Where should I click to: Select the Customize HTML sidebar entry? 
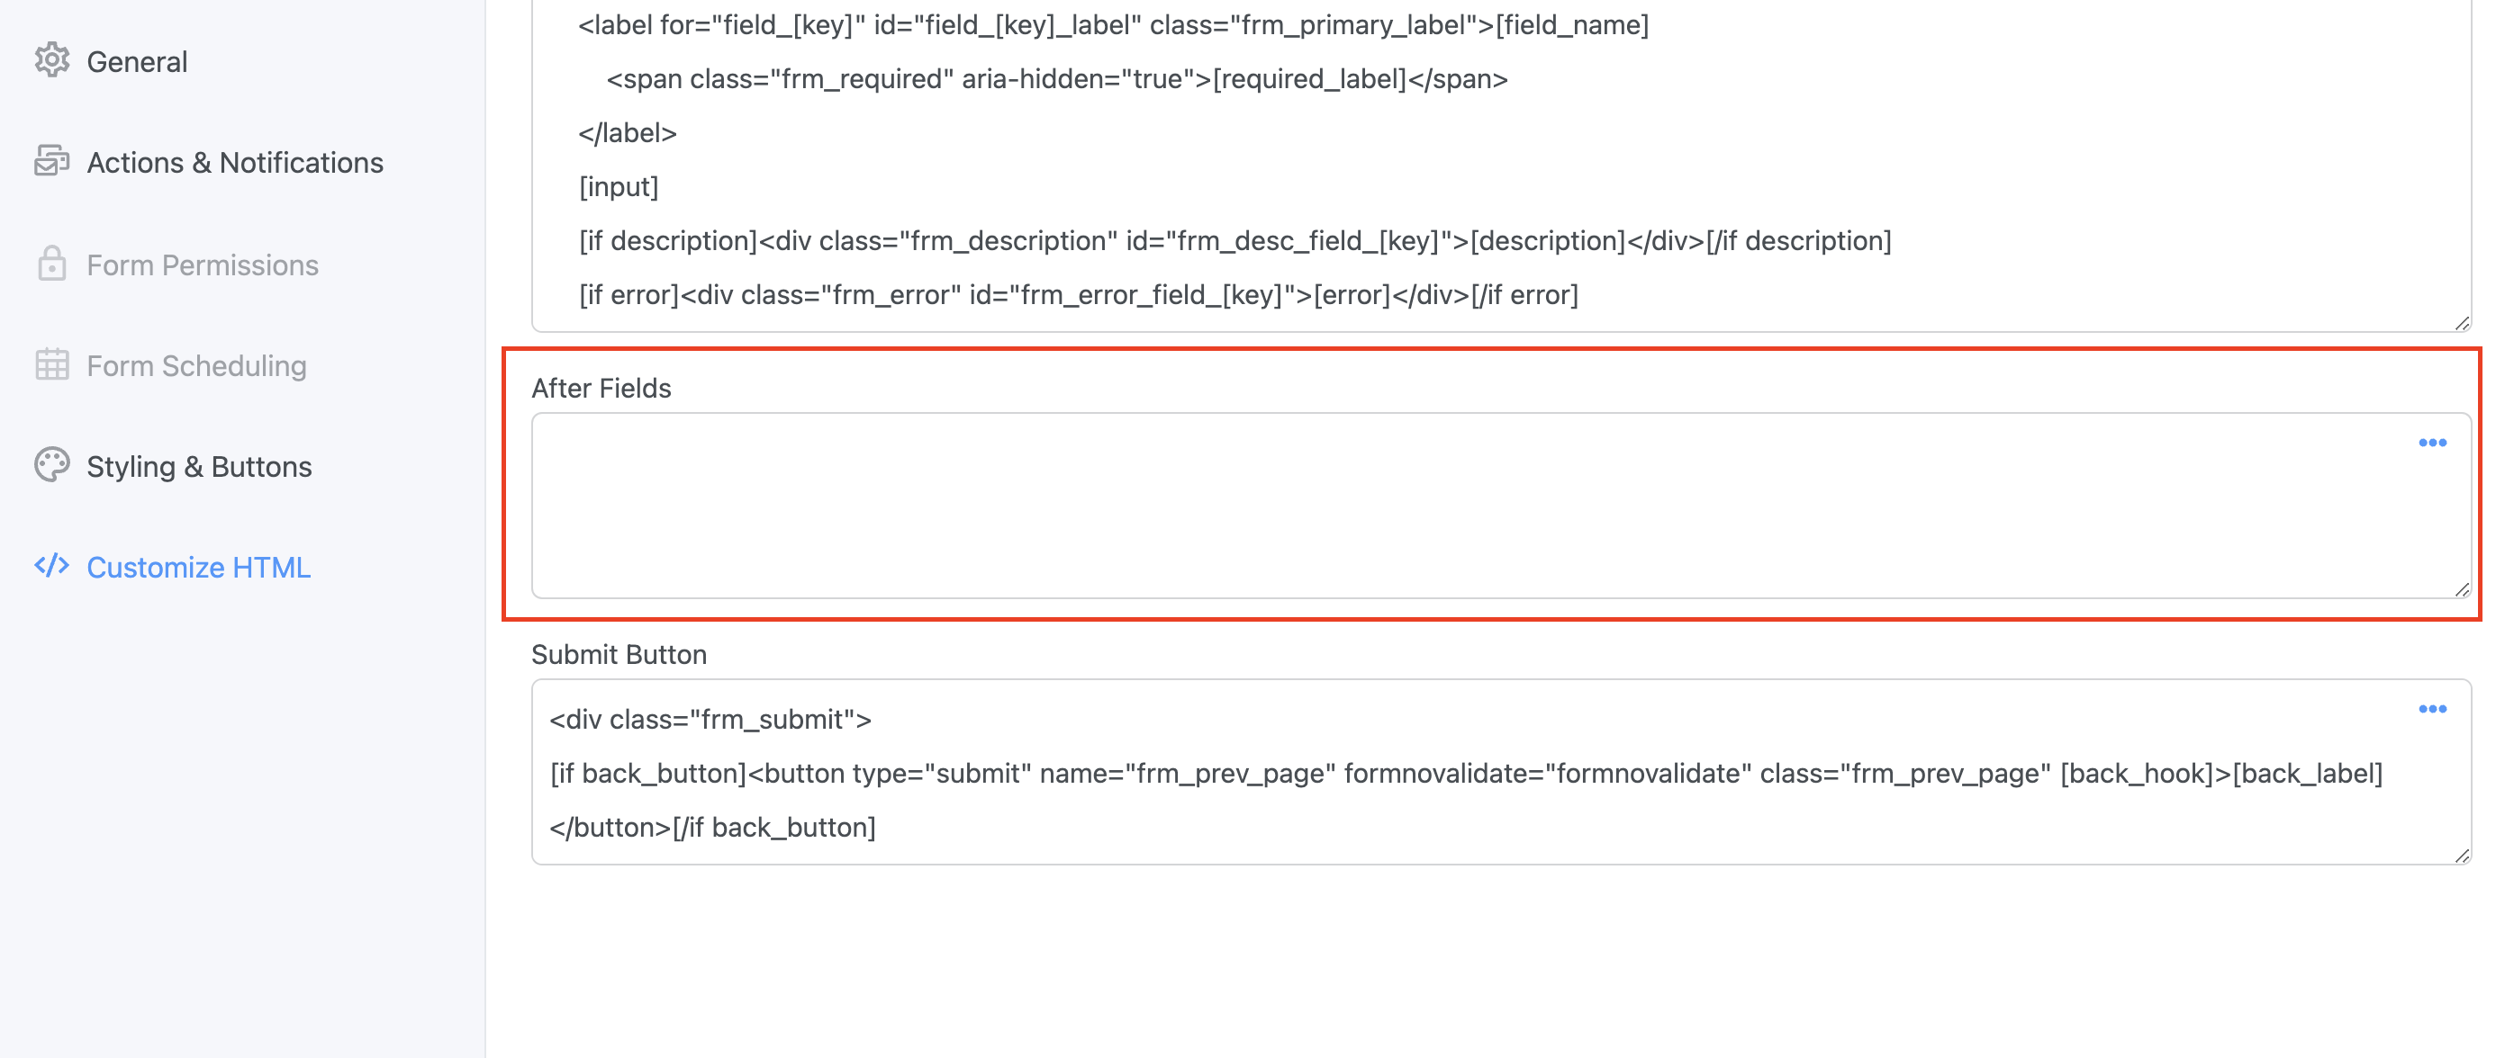(198, 567)
